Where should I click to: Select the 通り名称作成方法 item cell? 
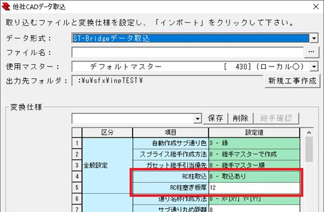pyautogui.click(x=170, y=199)
